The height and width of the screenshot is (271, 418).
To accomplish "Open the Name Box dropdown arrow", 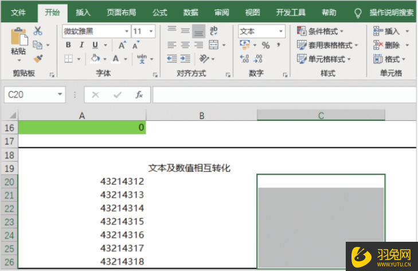I will click(60, 94).
